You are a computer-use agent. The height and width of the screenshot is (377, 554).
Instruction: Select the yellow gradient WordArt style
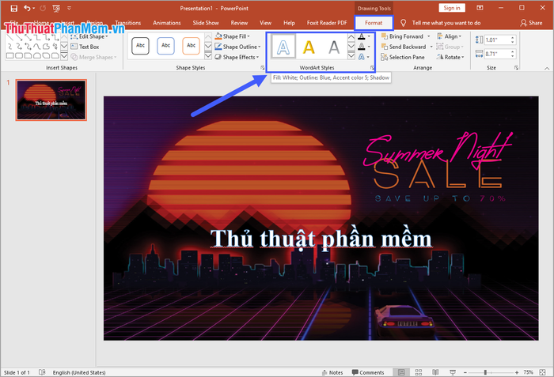pyautogui.click(x=309, y=48)
